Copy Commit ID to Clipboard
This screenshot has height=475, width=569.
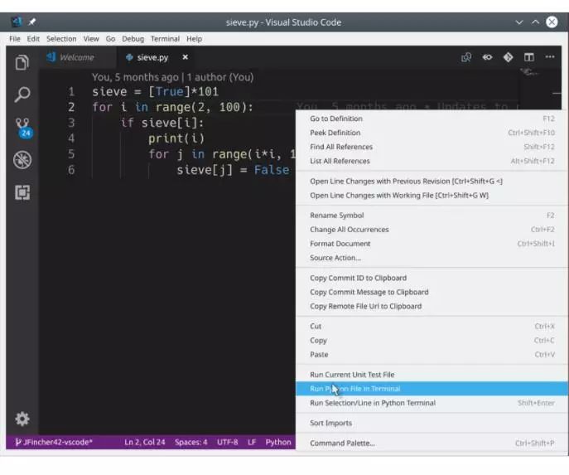pyautogui.click(x=432, y=278)
